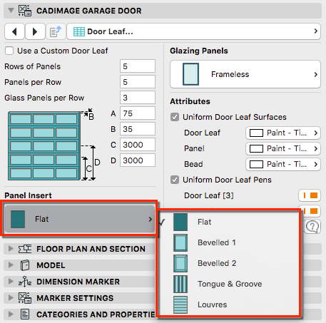This screenshot has height=323, width=326.
Task: Choose Louvres panel insert
Action: (229, 304)
